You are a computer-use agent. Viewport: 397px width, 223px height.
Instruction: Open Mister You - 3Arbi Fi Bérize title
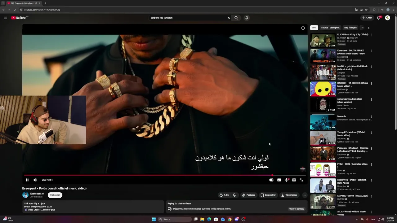(x=352, y=181)
